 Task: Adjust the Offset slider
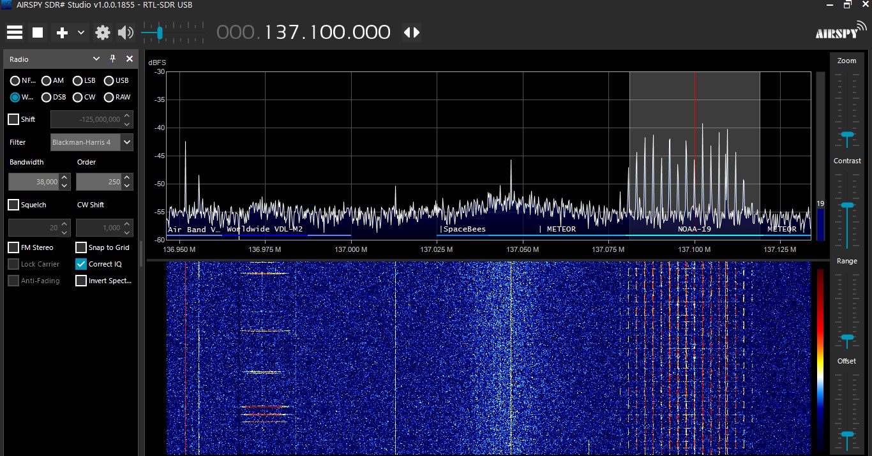pos(847,434)
